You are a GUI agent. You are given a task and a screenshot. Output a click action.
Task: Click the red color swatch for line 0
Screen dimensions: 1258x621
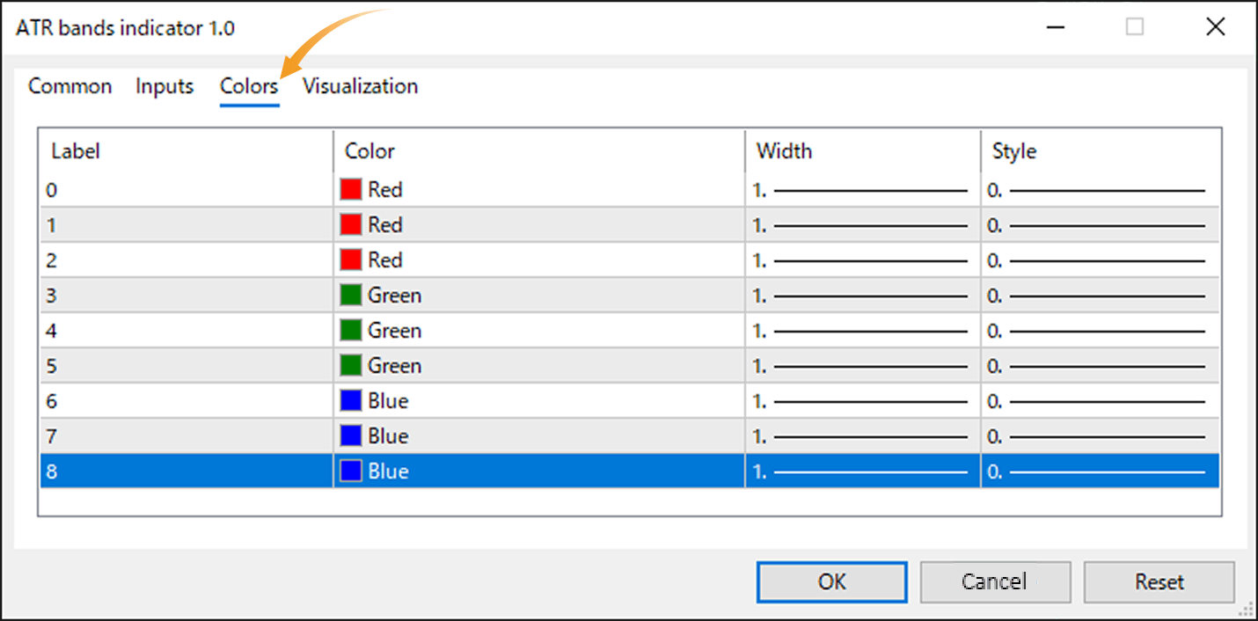(351, 188)
